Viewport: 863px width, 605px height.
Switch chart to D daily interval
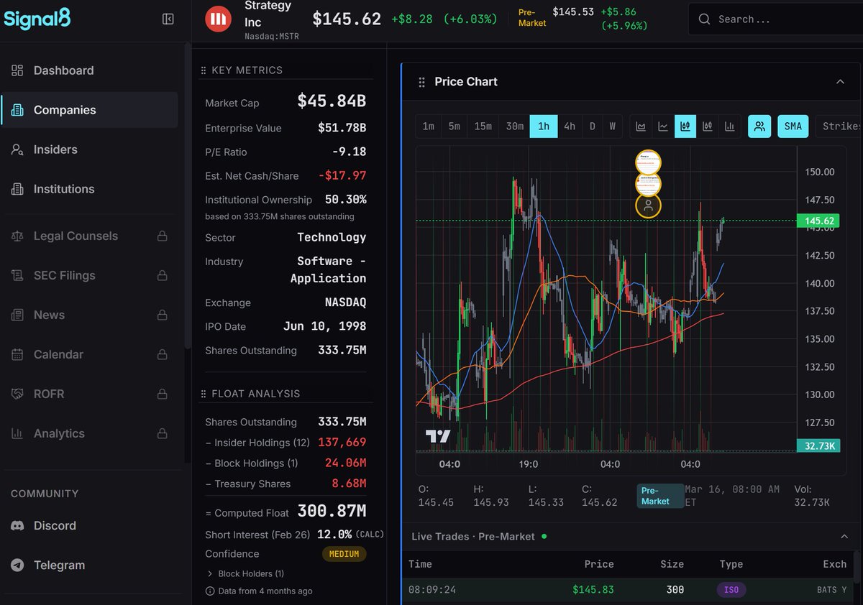(593, 126)
